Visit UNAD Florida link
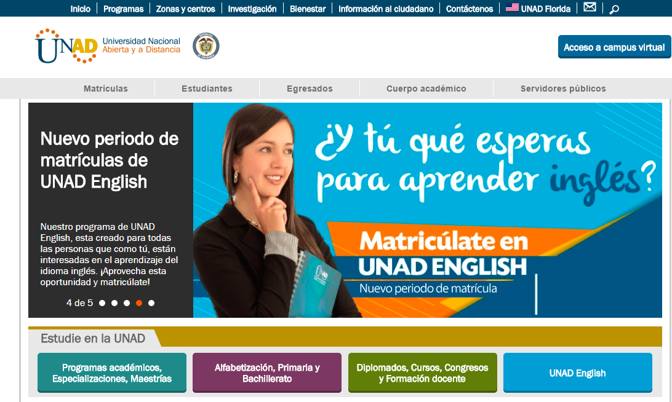 (x=546, y=9)
